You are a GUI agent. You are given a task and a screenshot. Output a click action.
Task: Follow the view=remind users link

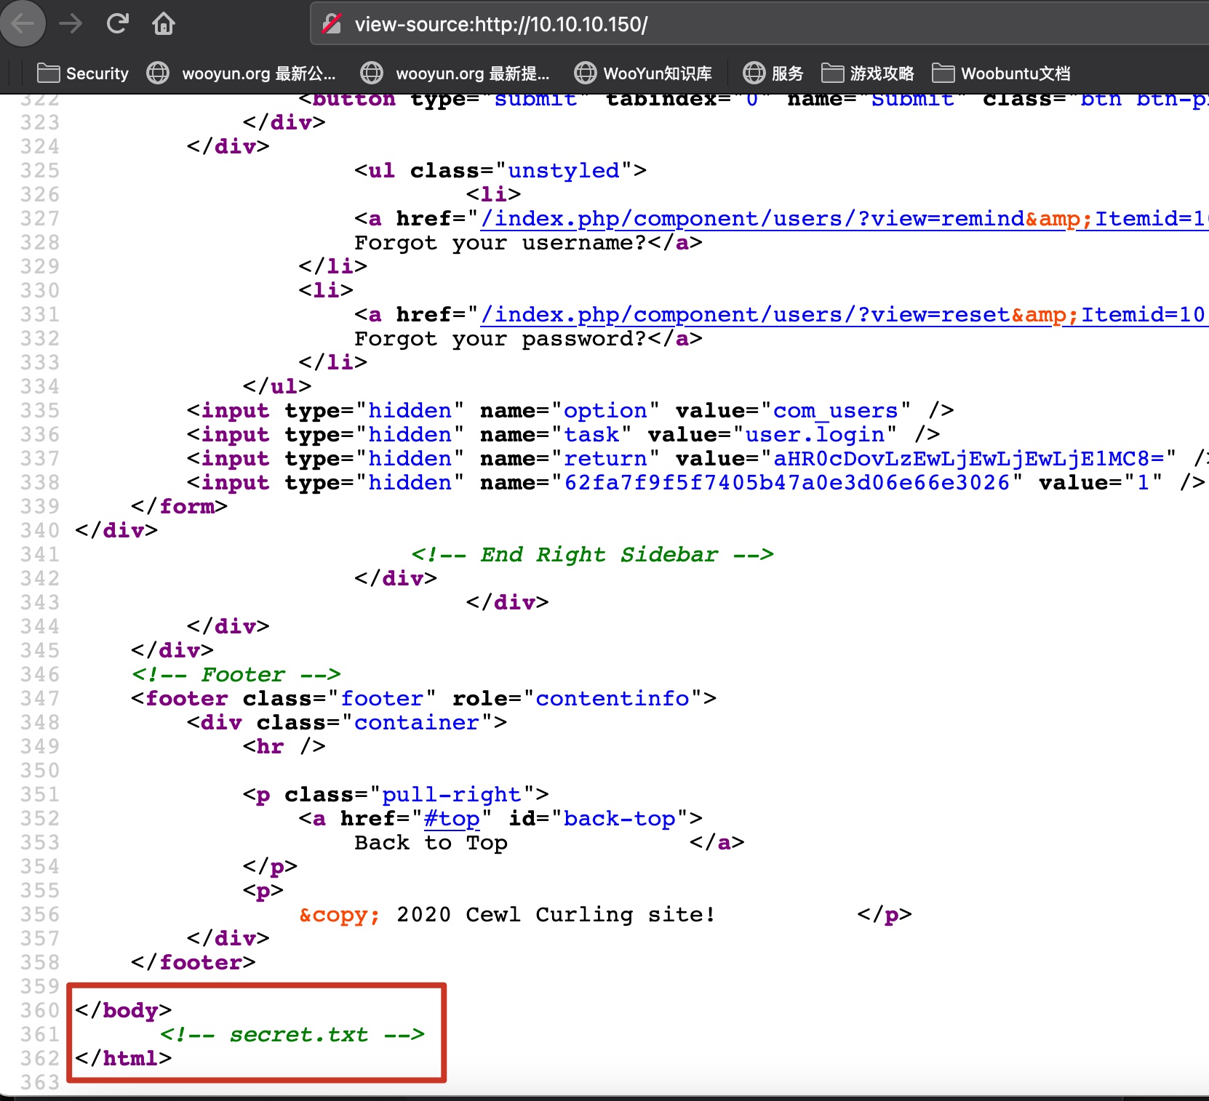coord(844,219)
